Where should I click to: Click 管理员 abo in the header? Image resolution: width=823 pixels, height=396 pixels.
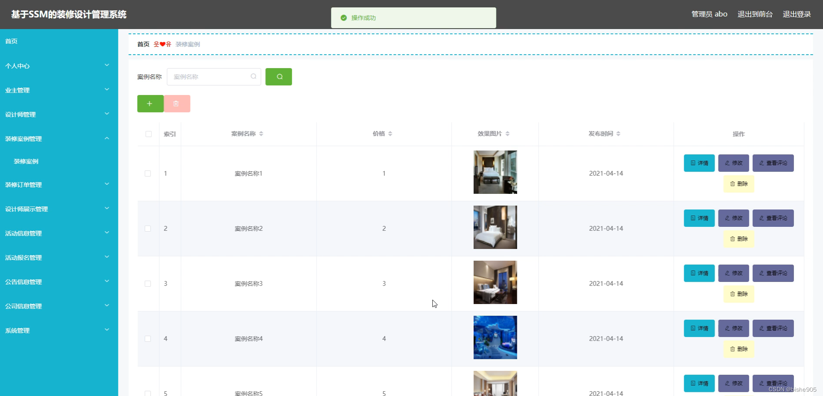tap(709, 14)
